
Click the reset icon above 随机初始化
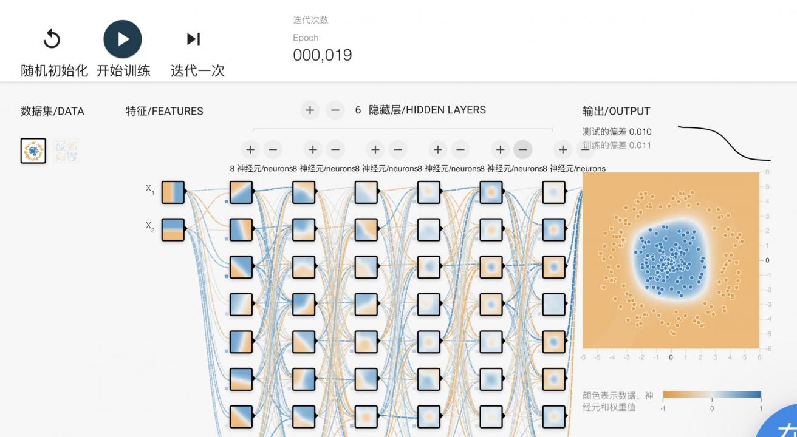[52, 39]
